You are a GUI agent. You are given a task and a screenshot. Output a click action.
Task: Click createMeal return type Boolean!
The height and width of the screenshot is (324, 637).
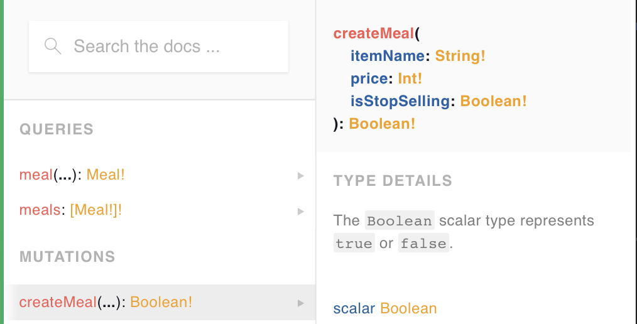pos(382,124)
